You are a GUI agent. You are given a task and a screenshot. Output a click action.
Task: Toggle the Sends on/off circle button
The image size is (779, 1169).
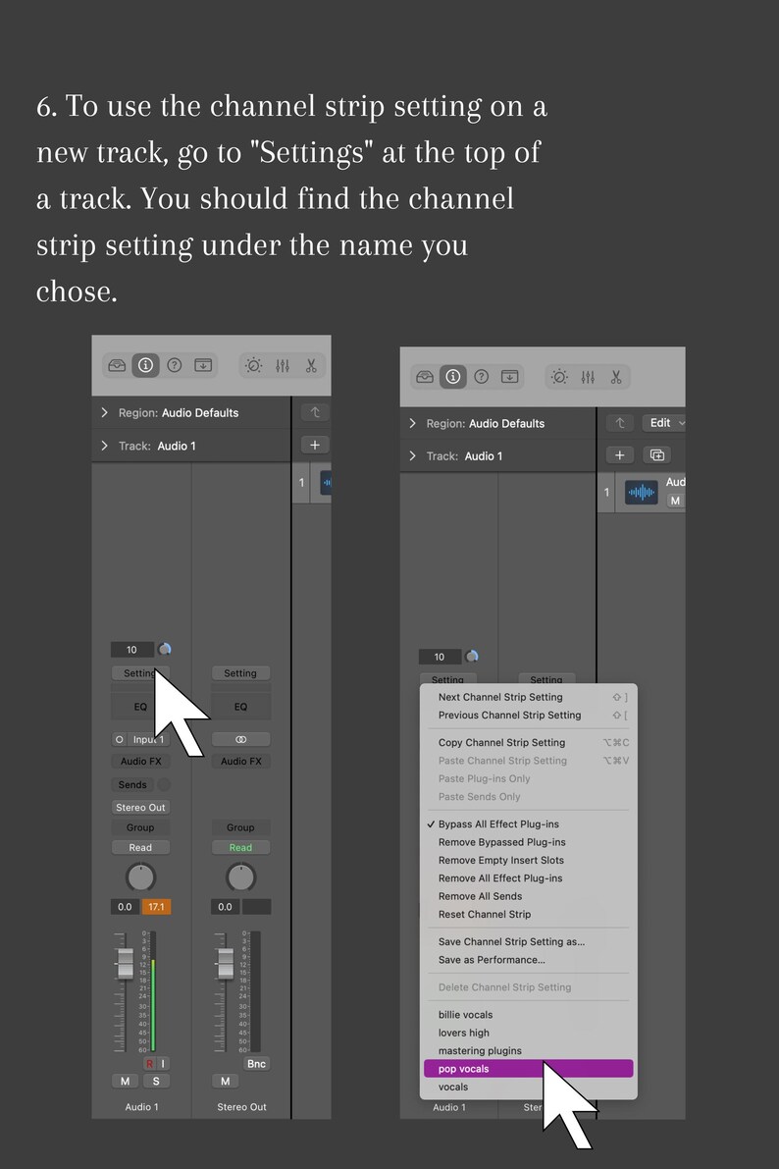coord(164,784)
